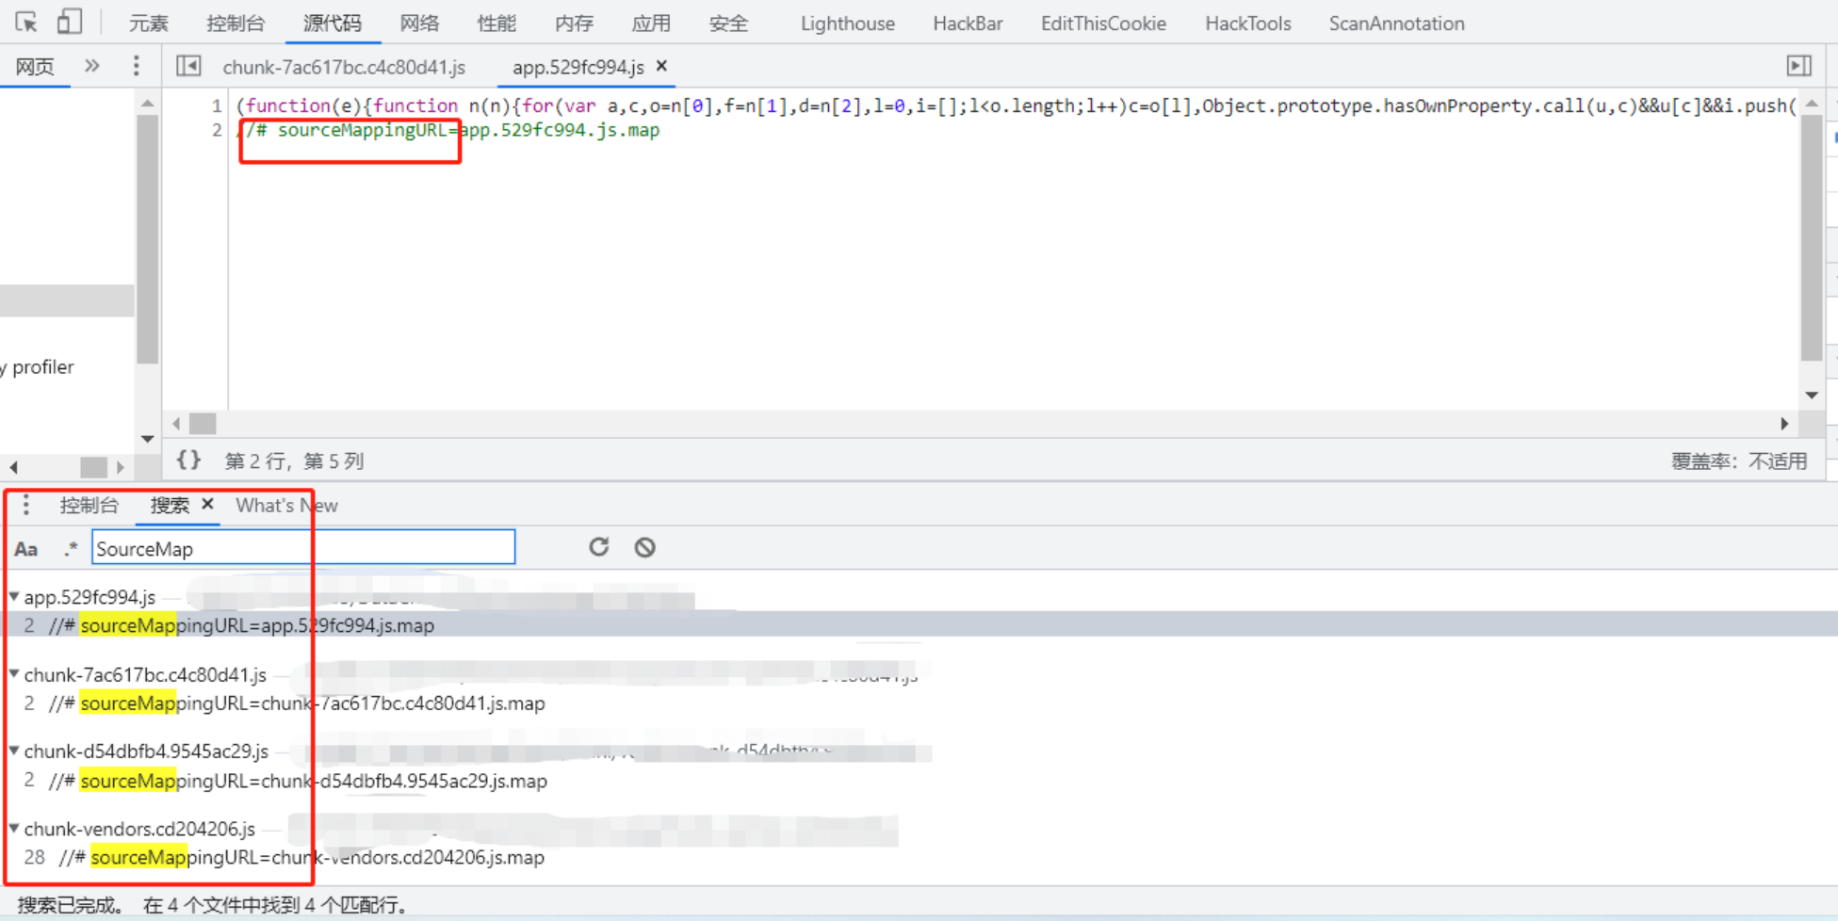Click navigator horizontal scroll left arrow
Image resolution: width=1838 pixels, height=921 pixels.
point(14,467)
